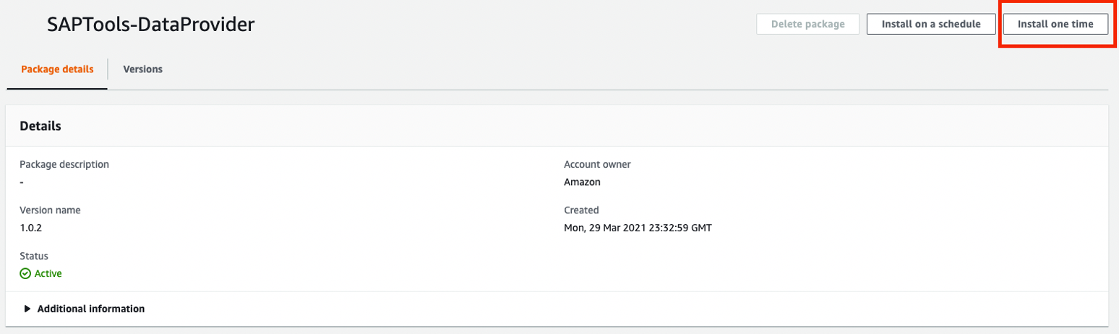Click Install on a schedule button

[930, 24]
